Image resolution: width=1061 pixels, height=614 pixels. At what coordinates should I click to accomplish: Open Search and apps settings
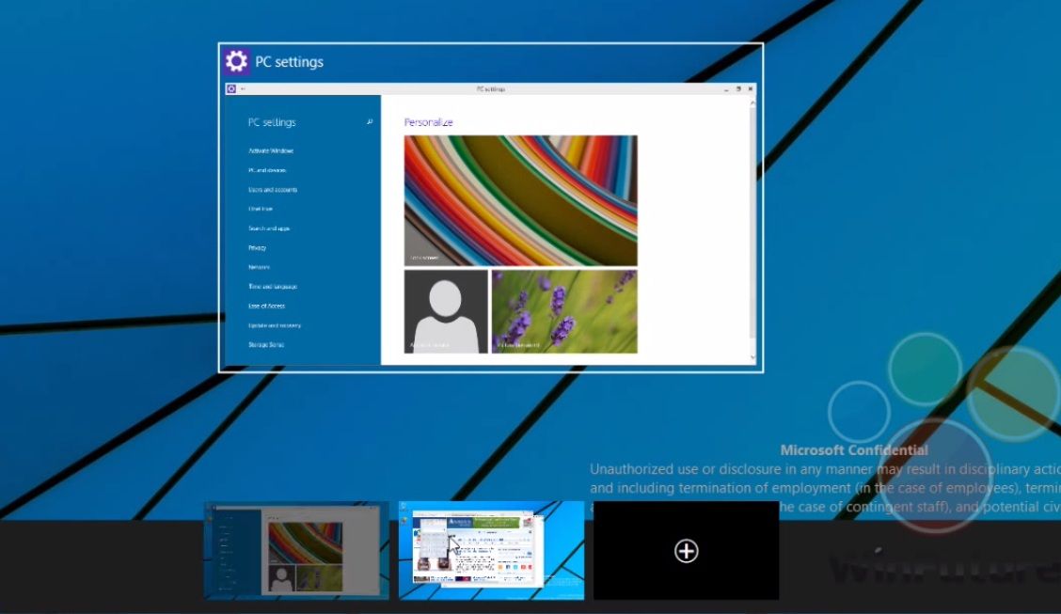click(269, 228)
